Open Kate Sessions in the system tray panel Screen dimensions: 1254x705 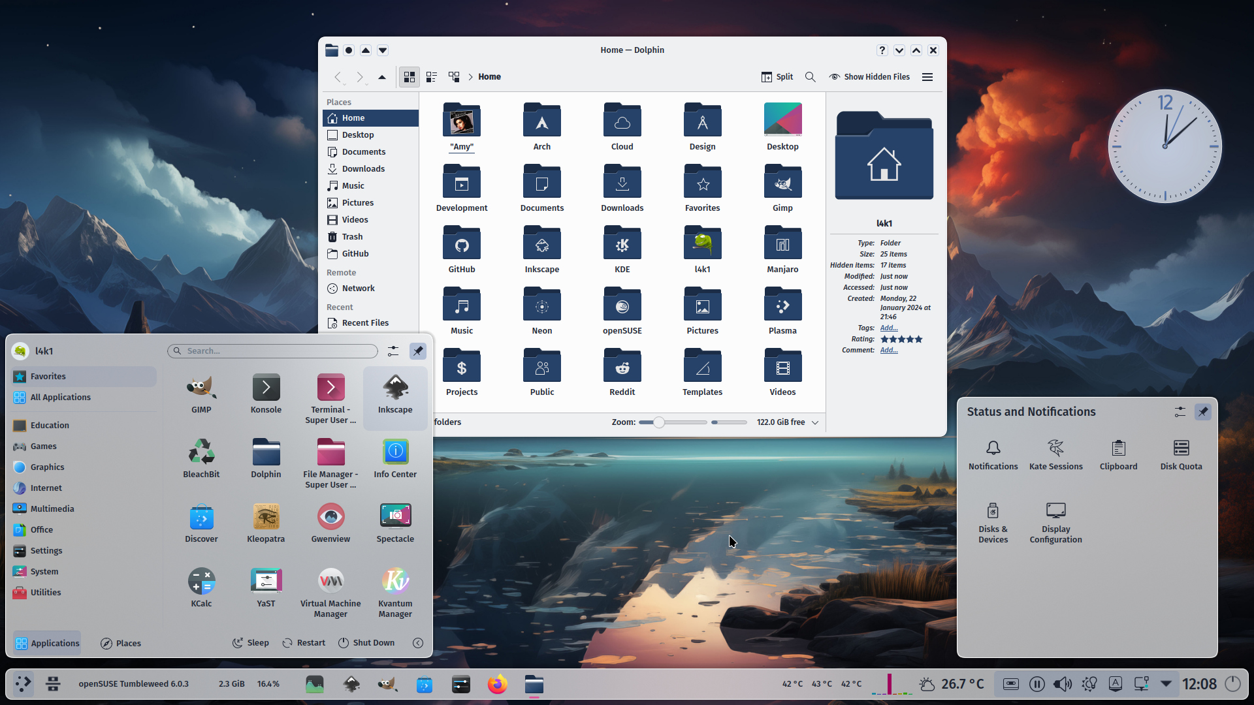(x=1056, y=455)
